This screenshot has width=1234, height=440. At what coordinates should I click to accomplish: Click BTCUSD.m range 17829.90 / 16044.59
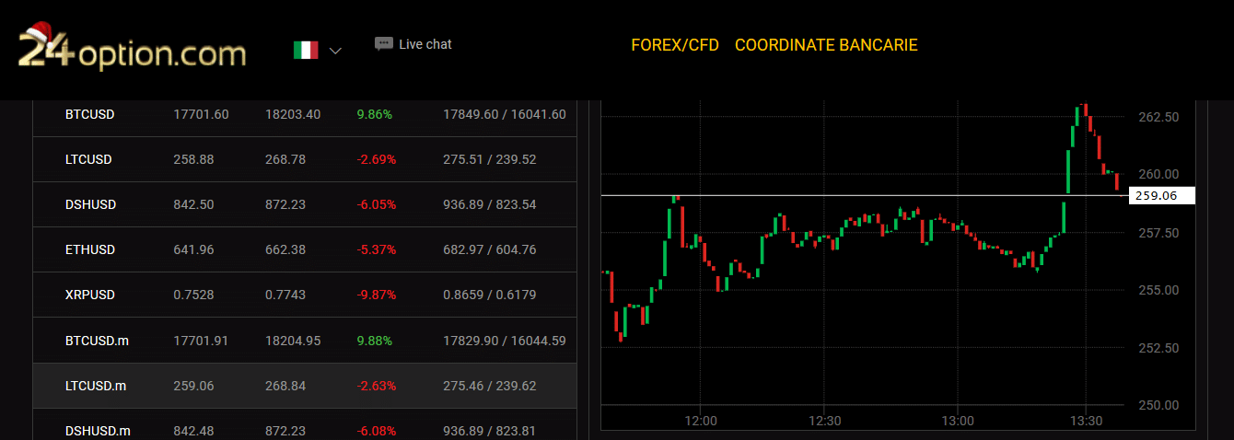[505, 341]
